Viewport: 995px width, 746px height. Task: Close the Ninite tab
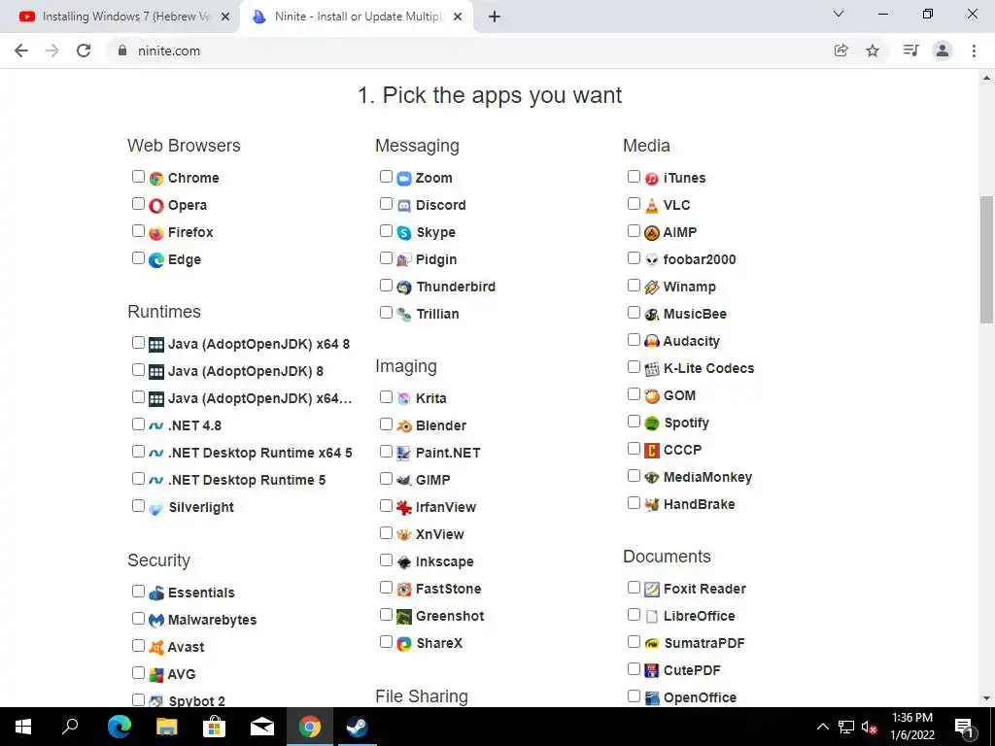coord(458,17)
